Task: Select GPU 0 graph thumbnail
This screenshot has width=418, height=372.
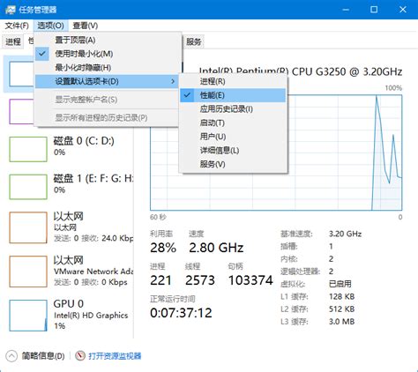Action: [28, 316]
